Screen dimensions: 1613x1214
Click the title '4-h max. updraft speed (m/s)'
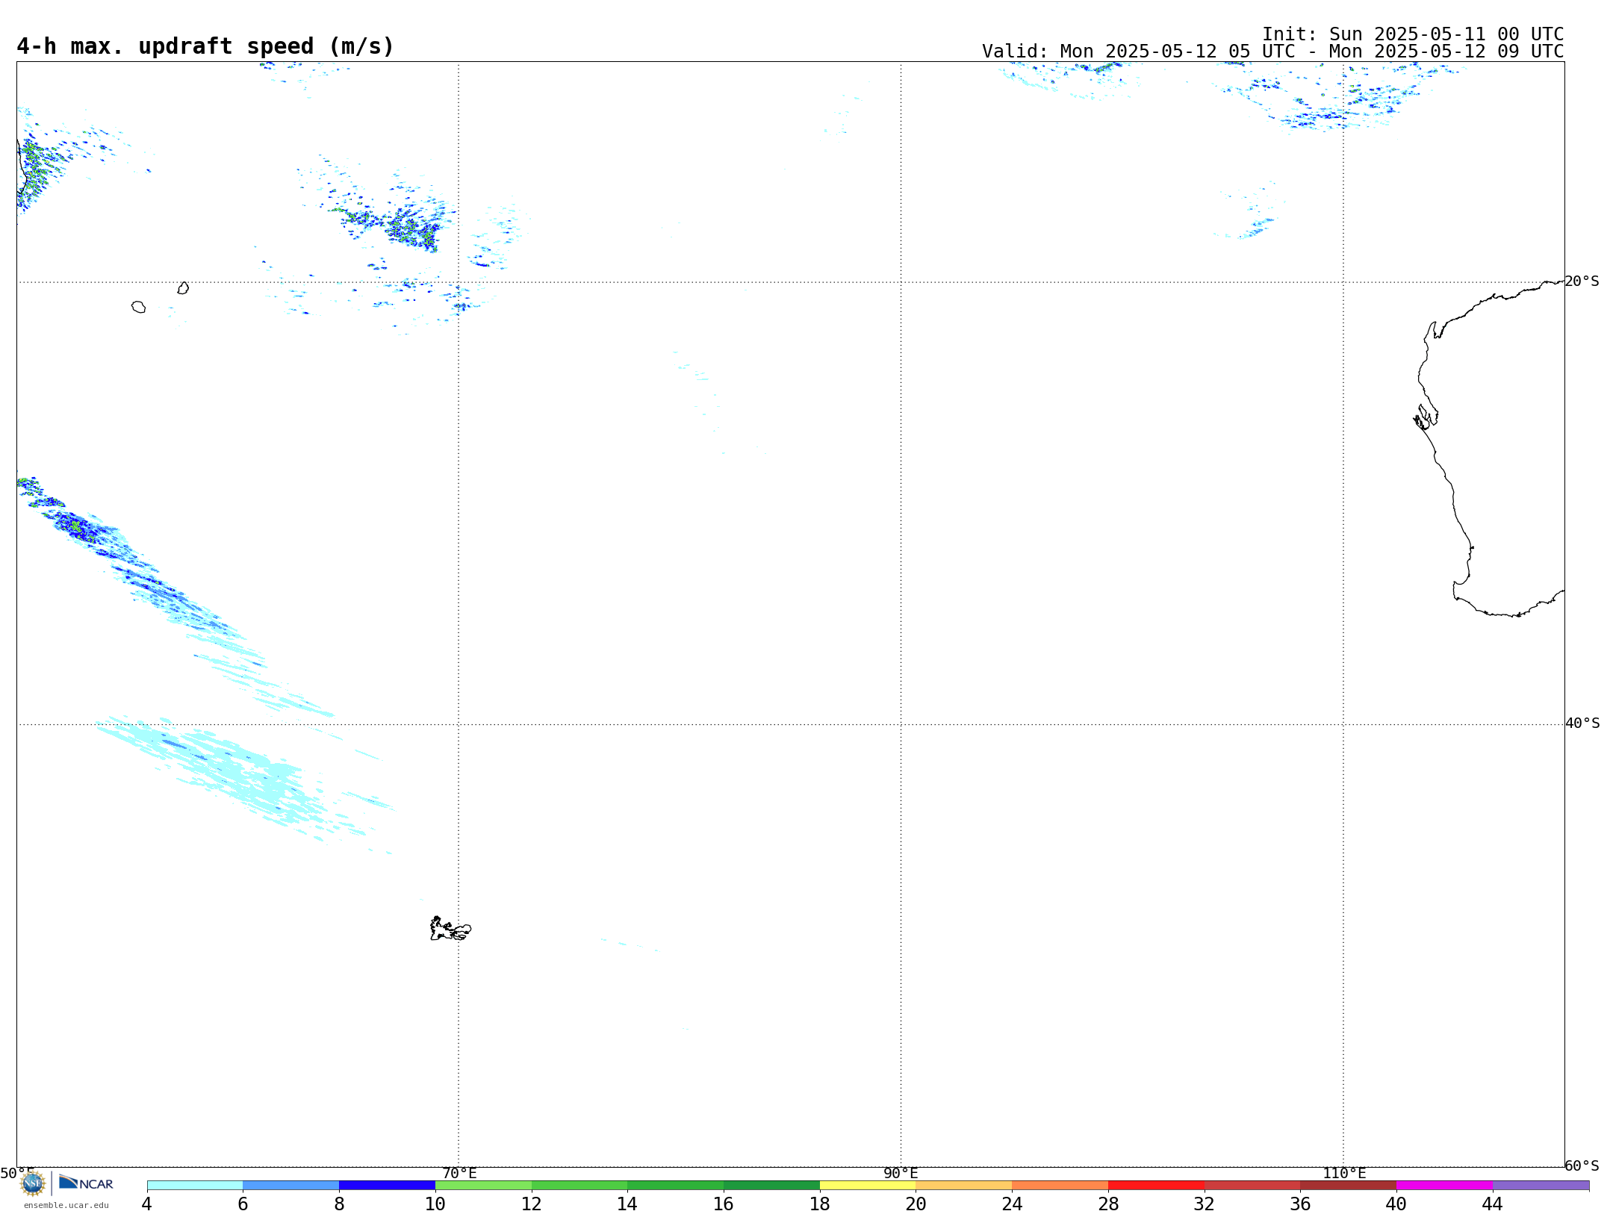click(x=205, y=46)
